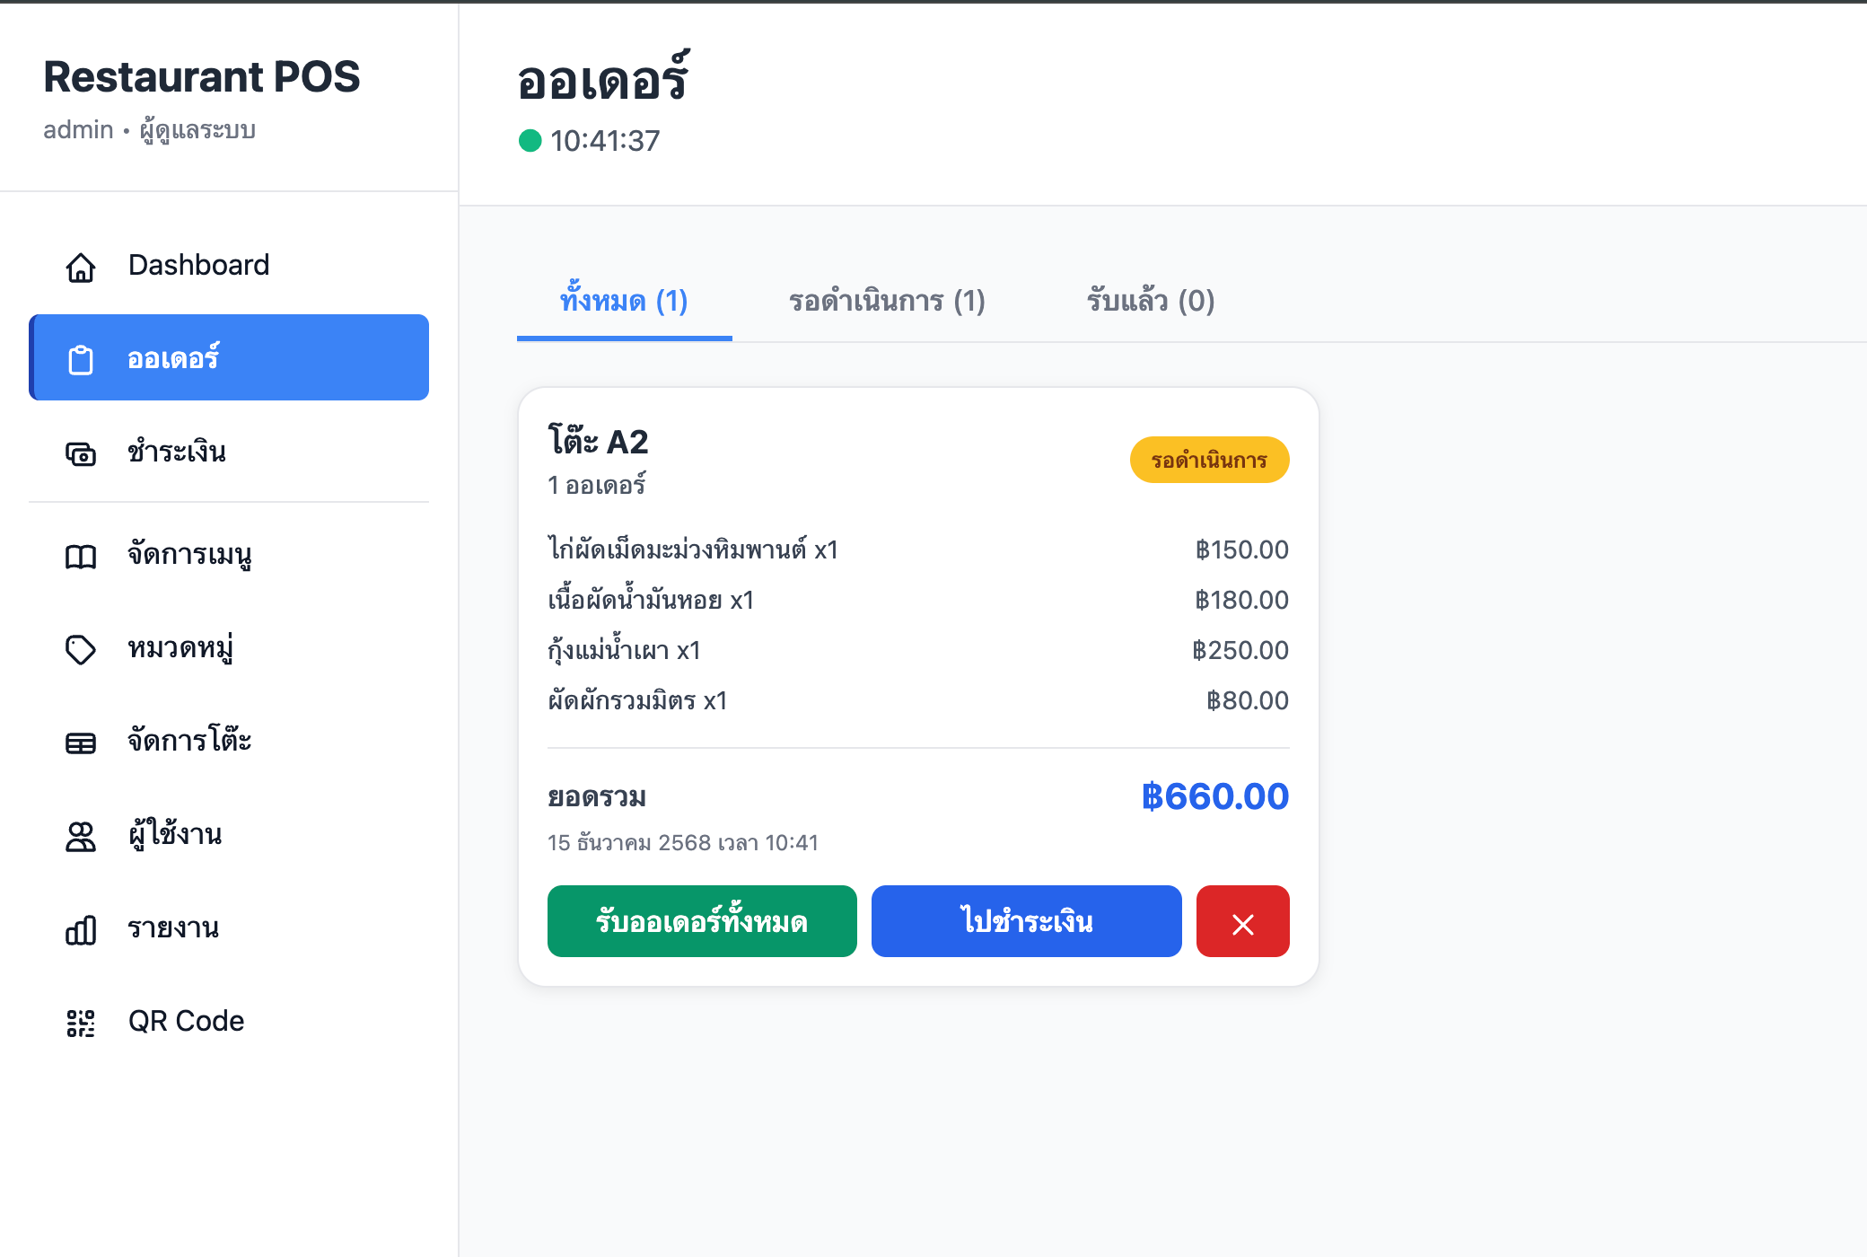Switch to the ทั้งหมด (1) tab

[x=624, y=302]
